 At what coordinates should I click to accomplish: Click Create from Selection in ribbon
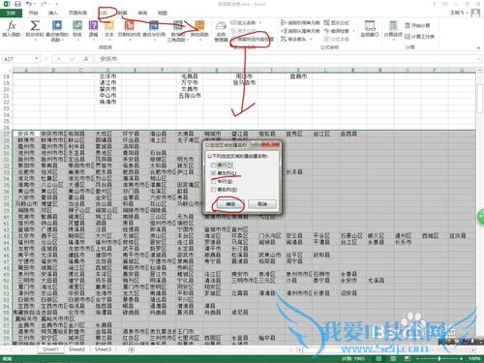click(x=252, y=39)
